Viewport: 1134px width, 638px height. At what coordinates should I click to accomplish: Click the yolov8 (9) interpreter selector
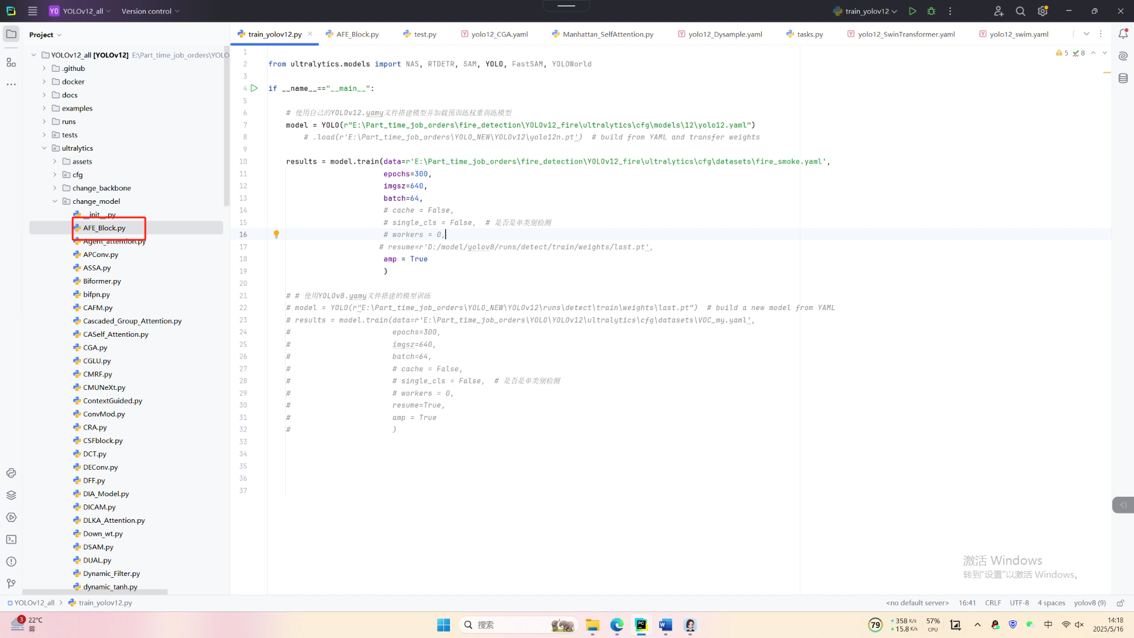(x=1089, y=603)
